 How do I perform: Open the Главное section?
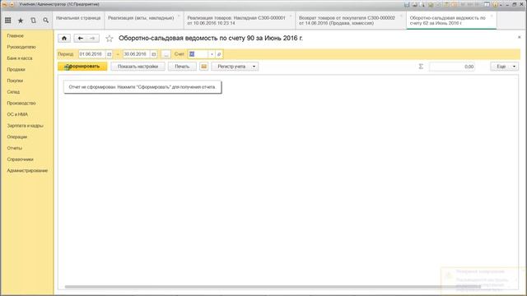pos(16,35)
